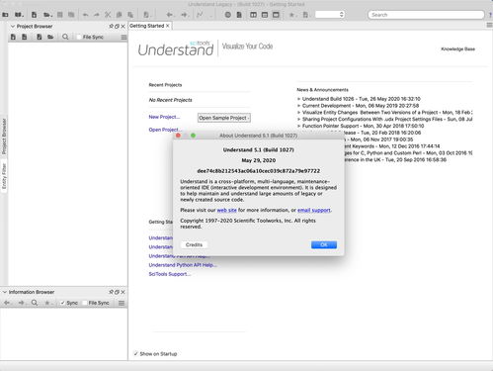Select the Getting Started tab
This screenshot has width=493, height=371.
pyautogui.click(x=147, y=26)
